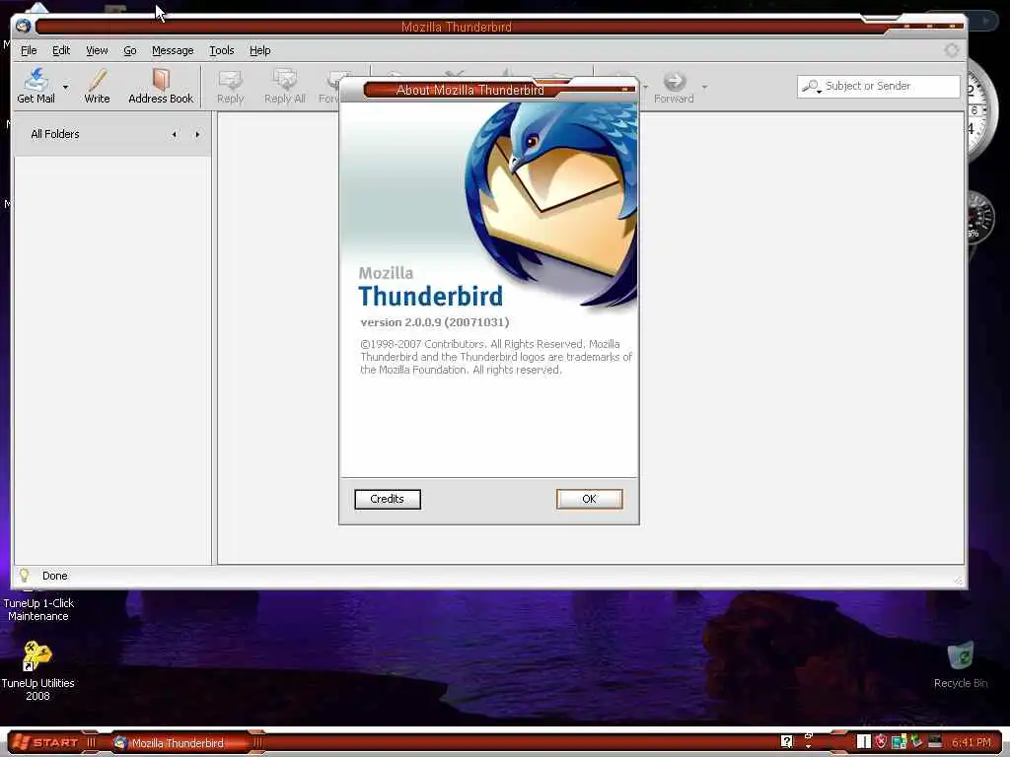Open Recycle Bin desktop icon
The image size is (1010, 757).
(x=961, y=664)
